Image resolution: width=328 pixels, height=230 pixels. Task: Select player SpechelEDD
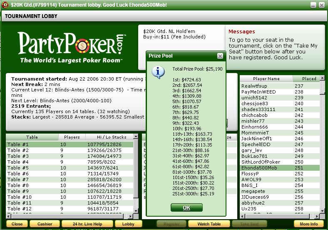(x=280, y=144)
